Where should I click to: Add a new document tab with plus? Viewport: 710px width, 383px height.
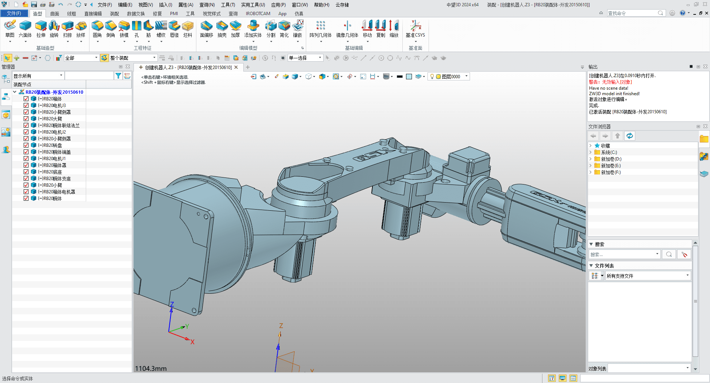coord(248,67)
